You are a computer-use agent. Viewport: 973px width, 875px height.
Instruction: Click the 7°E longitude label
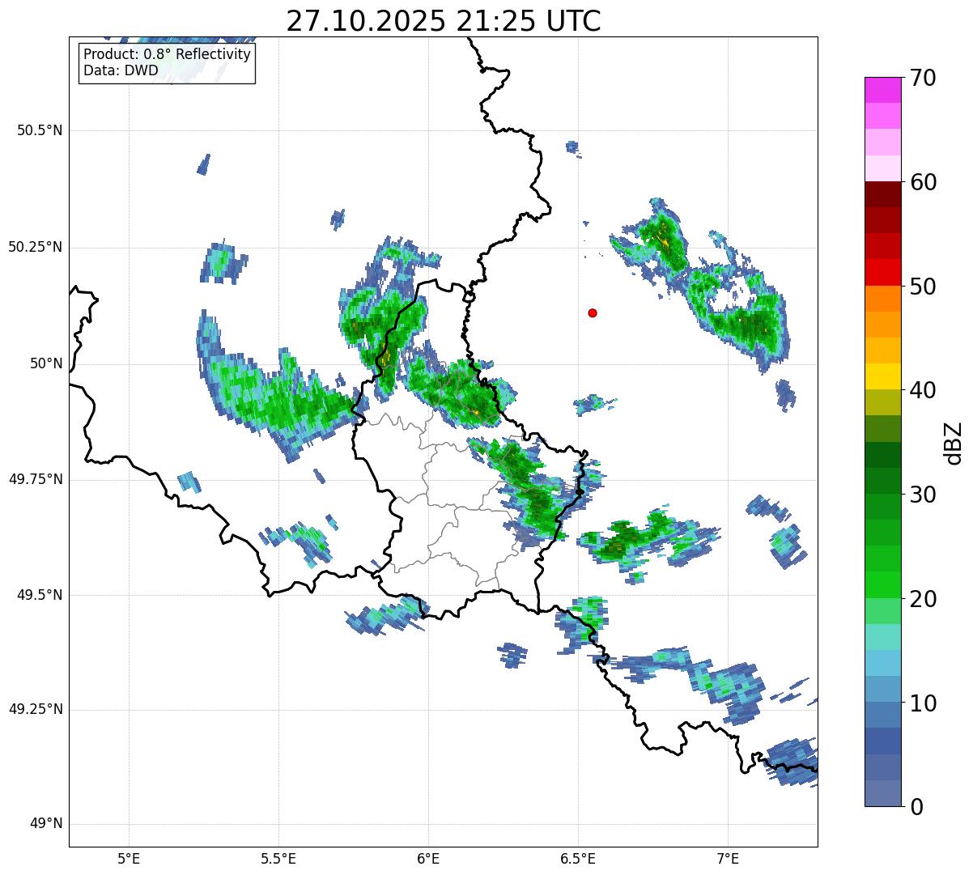[728, 858]
